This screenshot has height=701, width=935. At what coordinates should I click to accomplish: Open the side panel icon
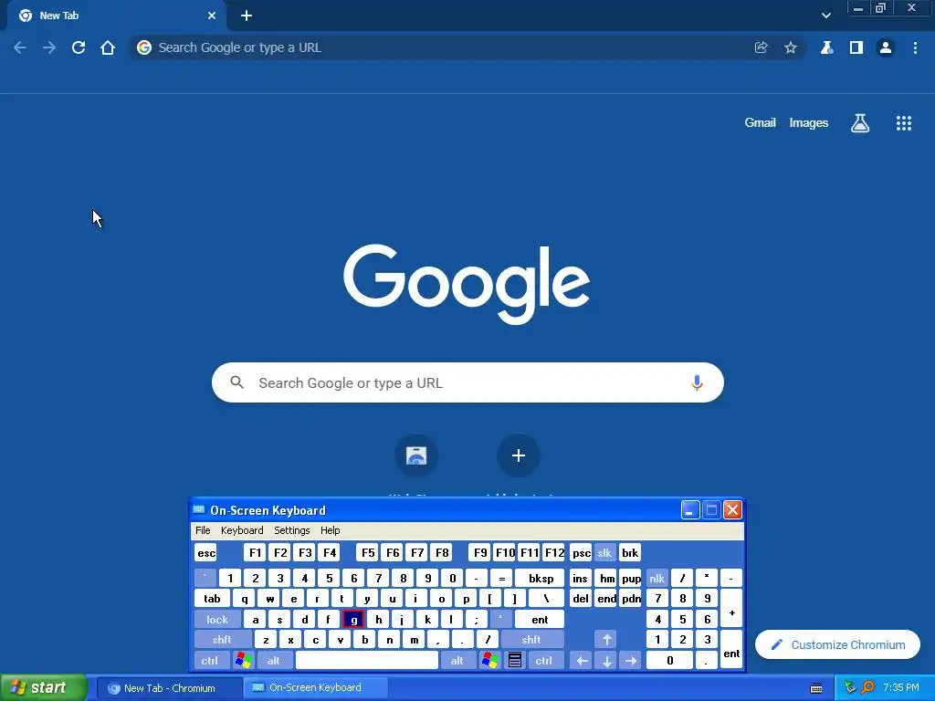(856, 47)
